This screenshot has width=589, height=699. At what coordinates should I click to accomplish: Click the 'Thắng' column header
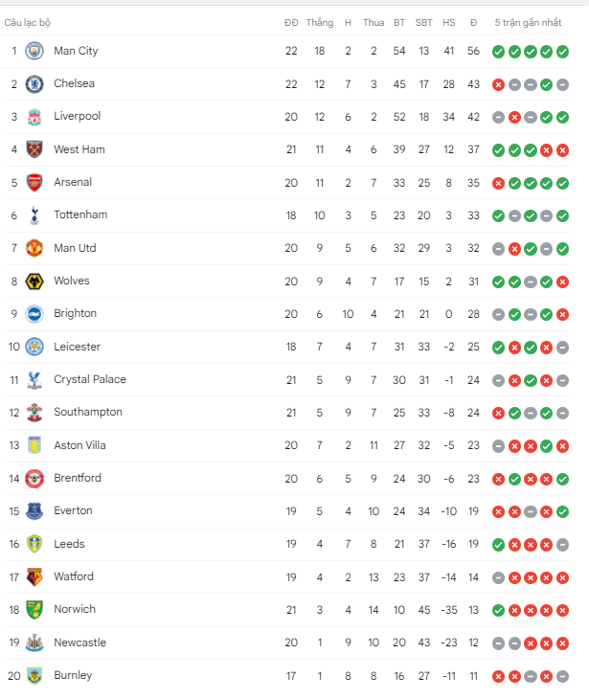319,23
